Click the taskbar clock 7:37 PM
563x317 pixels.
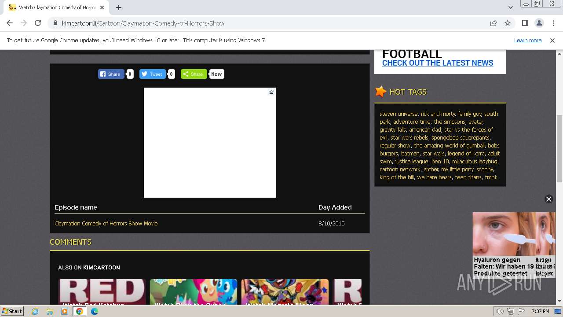(x=541, y=311)
